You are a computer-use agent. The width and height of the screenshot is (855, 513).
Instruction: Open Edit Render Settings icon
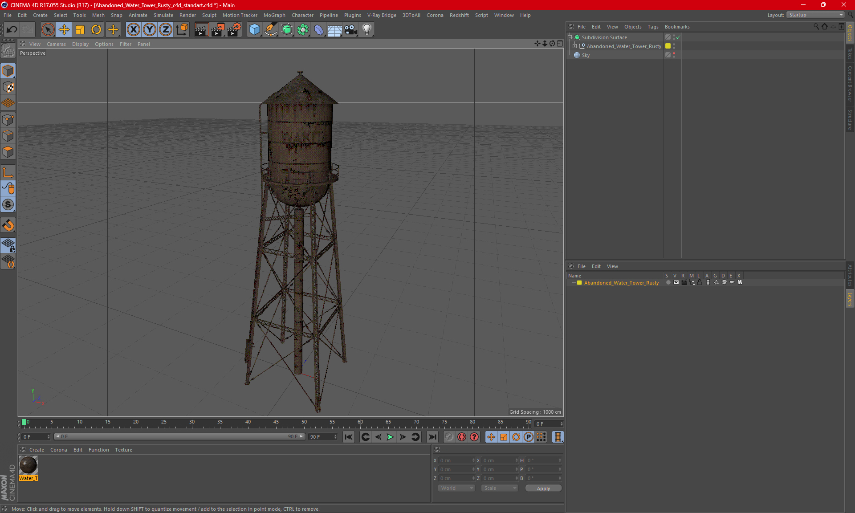pyautogui.click(x=234, y=30)
